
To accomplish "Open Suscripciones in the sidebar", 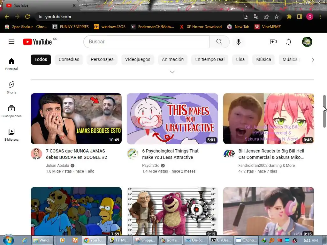I will (11, 111).
